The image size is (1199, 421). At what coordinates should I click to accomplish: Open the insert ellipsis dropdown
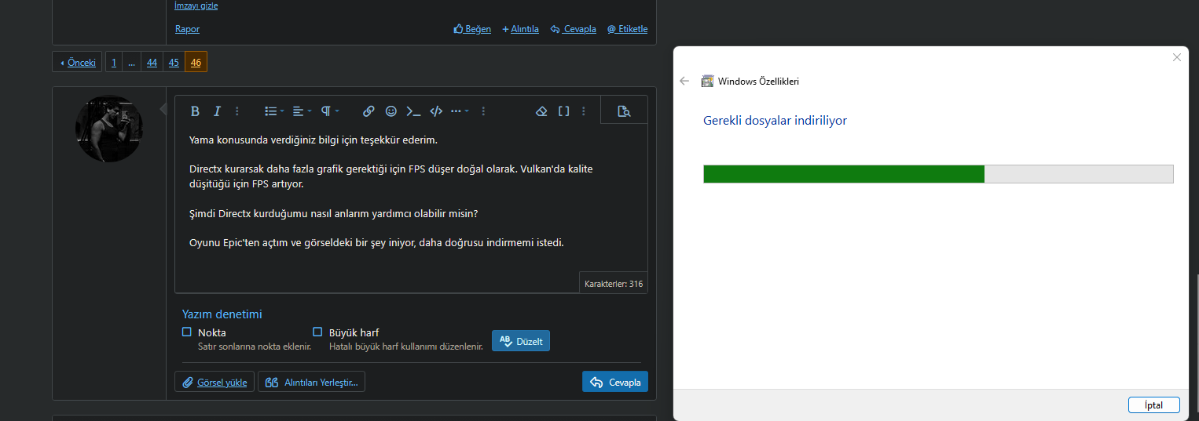pos(460,111)
